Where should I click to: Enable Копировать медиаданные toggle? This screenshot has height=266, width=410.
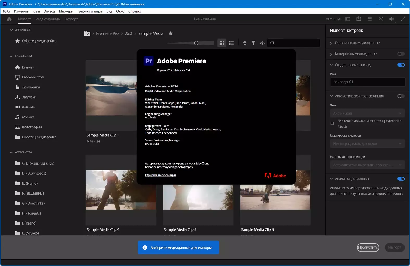tap(401, 54)
